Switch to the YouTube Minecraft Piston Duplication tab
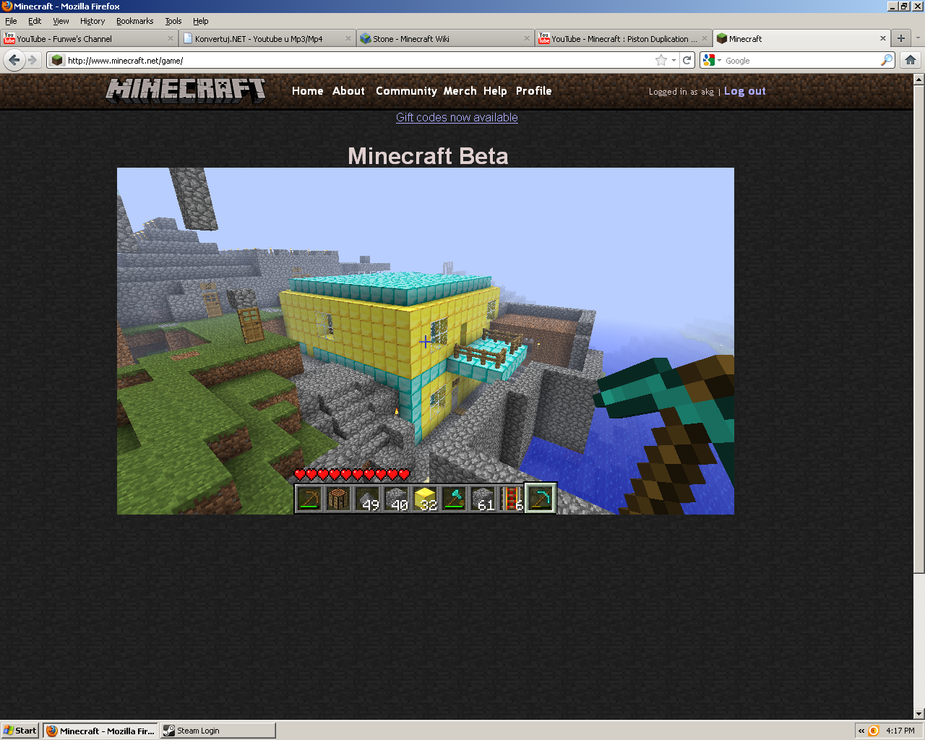Image resolution: width=925 pixels, height=740 pixels. (624, 38)
